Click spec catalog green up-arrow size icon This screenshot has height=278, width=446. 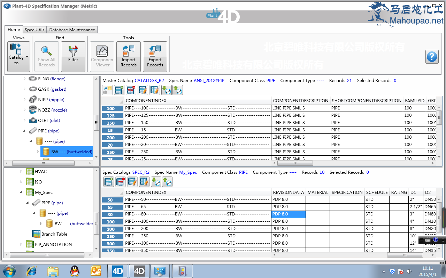pyautogui.click(x=167, y=182)
